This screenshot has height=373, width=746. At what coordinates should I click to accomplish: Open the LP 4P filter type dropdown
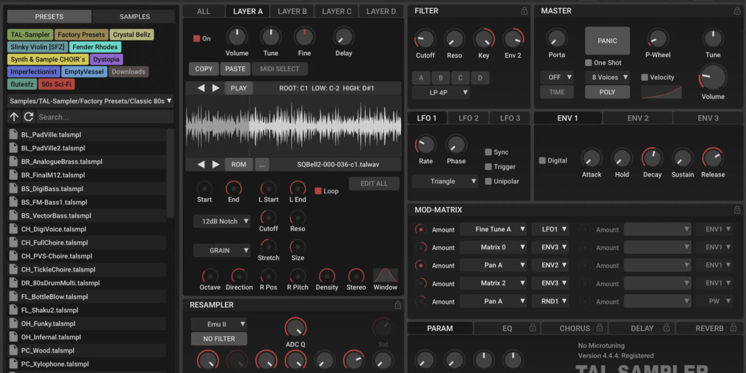[440, 93]
